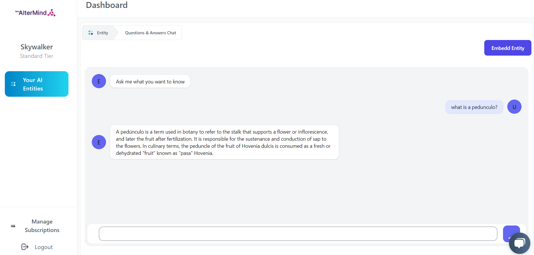Open the Manage Subscriptions text link
The image size is (534, 255).
[42, 226]
